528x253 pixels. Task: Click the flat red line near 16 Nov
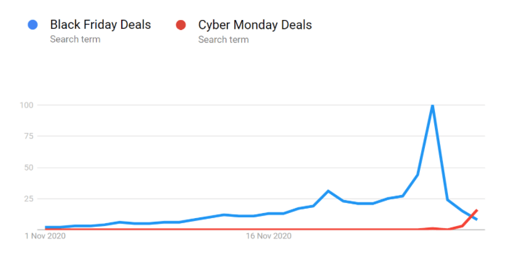tap(269, 229)
